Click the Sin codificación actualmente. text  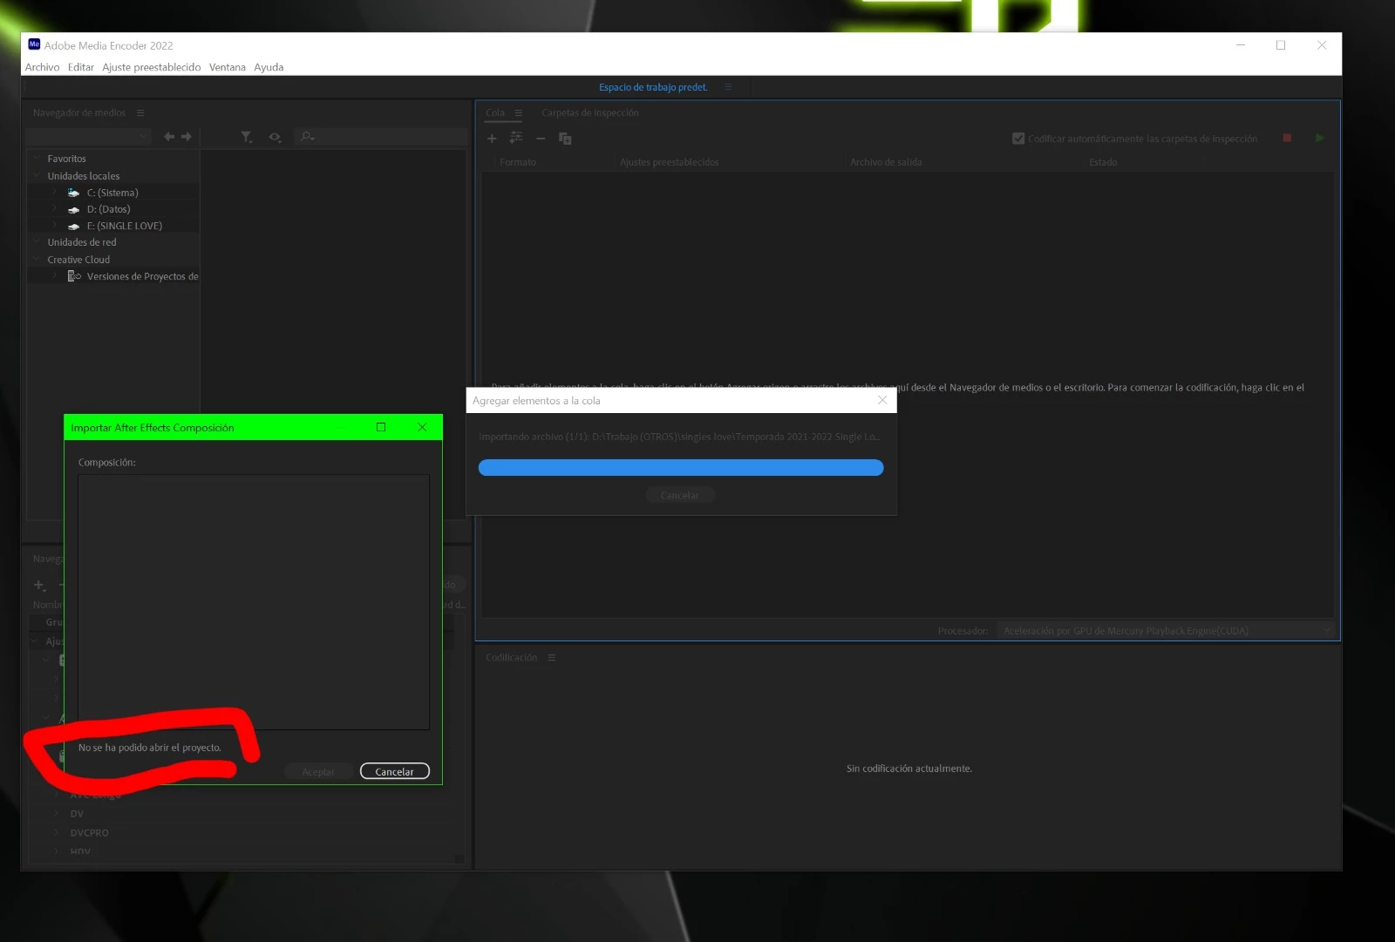(x=909, y=769)
